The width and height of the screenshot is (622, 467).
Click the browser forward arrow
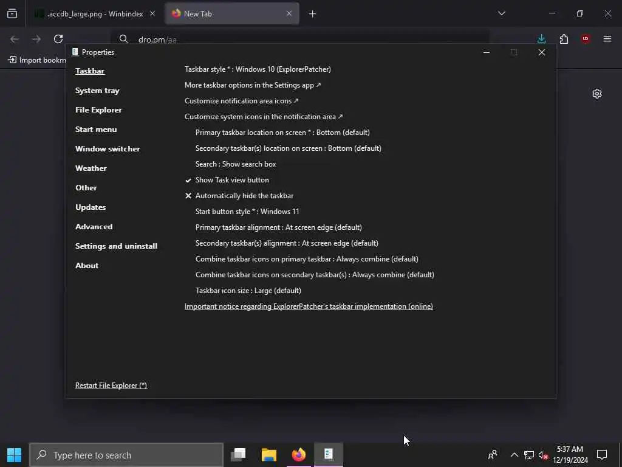tap(36, 39)
